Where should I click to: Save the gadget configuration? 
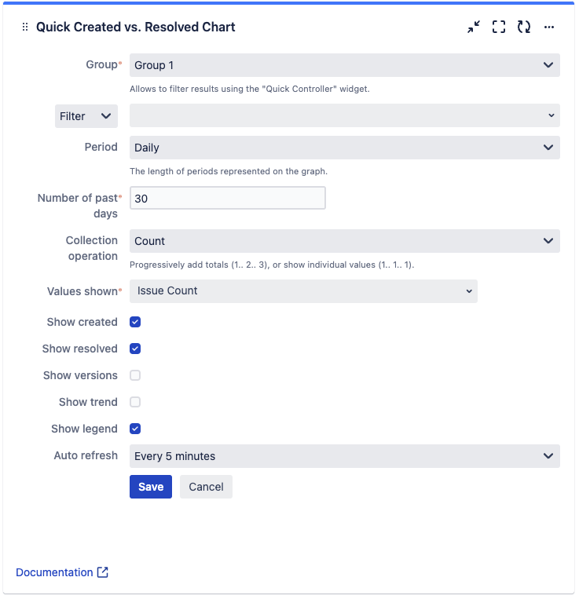[x=151, y=487]
